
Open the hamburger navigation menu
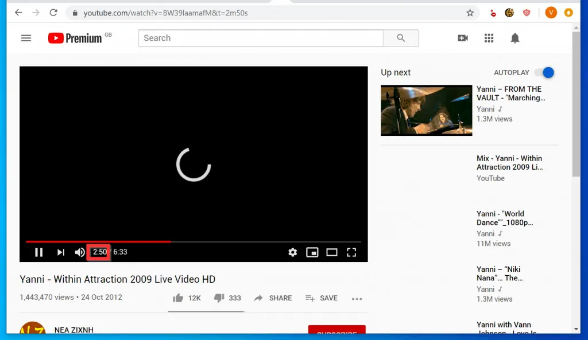(26, 38)
